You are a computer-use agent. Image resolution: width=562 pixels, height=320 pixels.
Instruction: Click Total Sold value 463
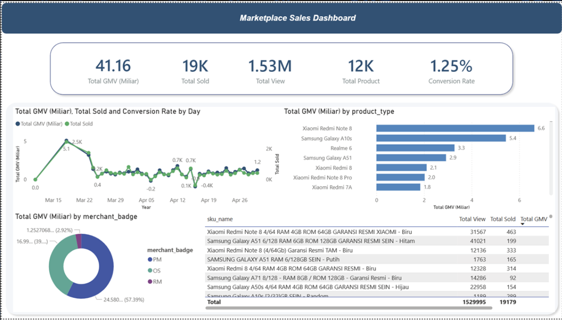click(511, 232)
